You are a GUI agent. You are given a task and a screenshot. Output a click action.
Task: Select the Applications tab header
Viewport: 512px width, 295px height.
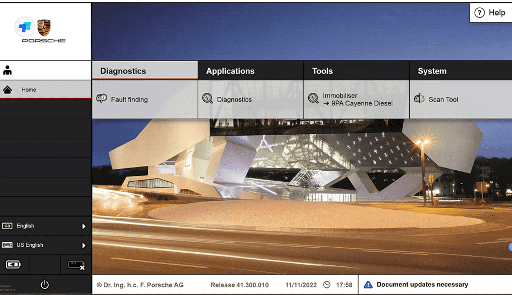(251, 70)
